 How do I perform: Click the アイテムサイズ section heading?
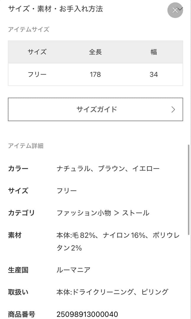click(x=29, y=30)
